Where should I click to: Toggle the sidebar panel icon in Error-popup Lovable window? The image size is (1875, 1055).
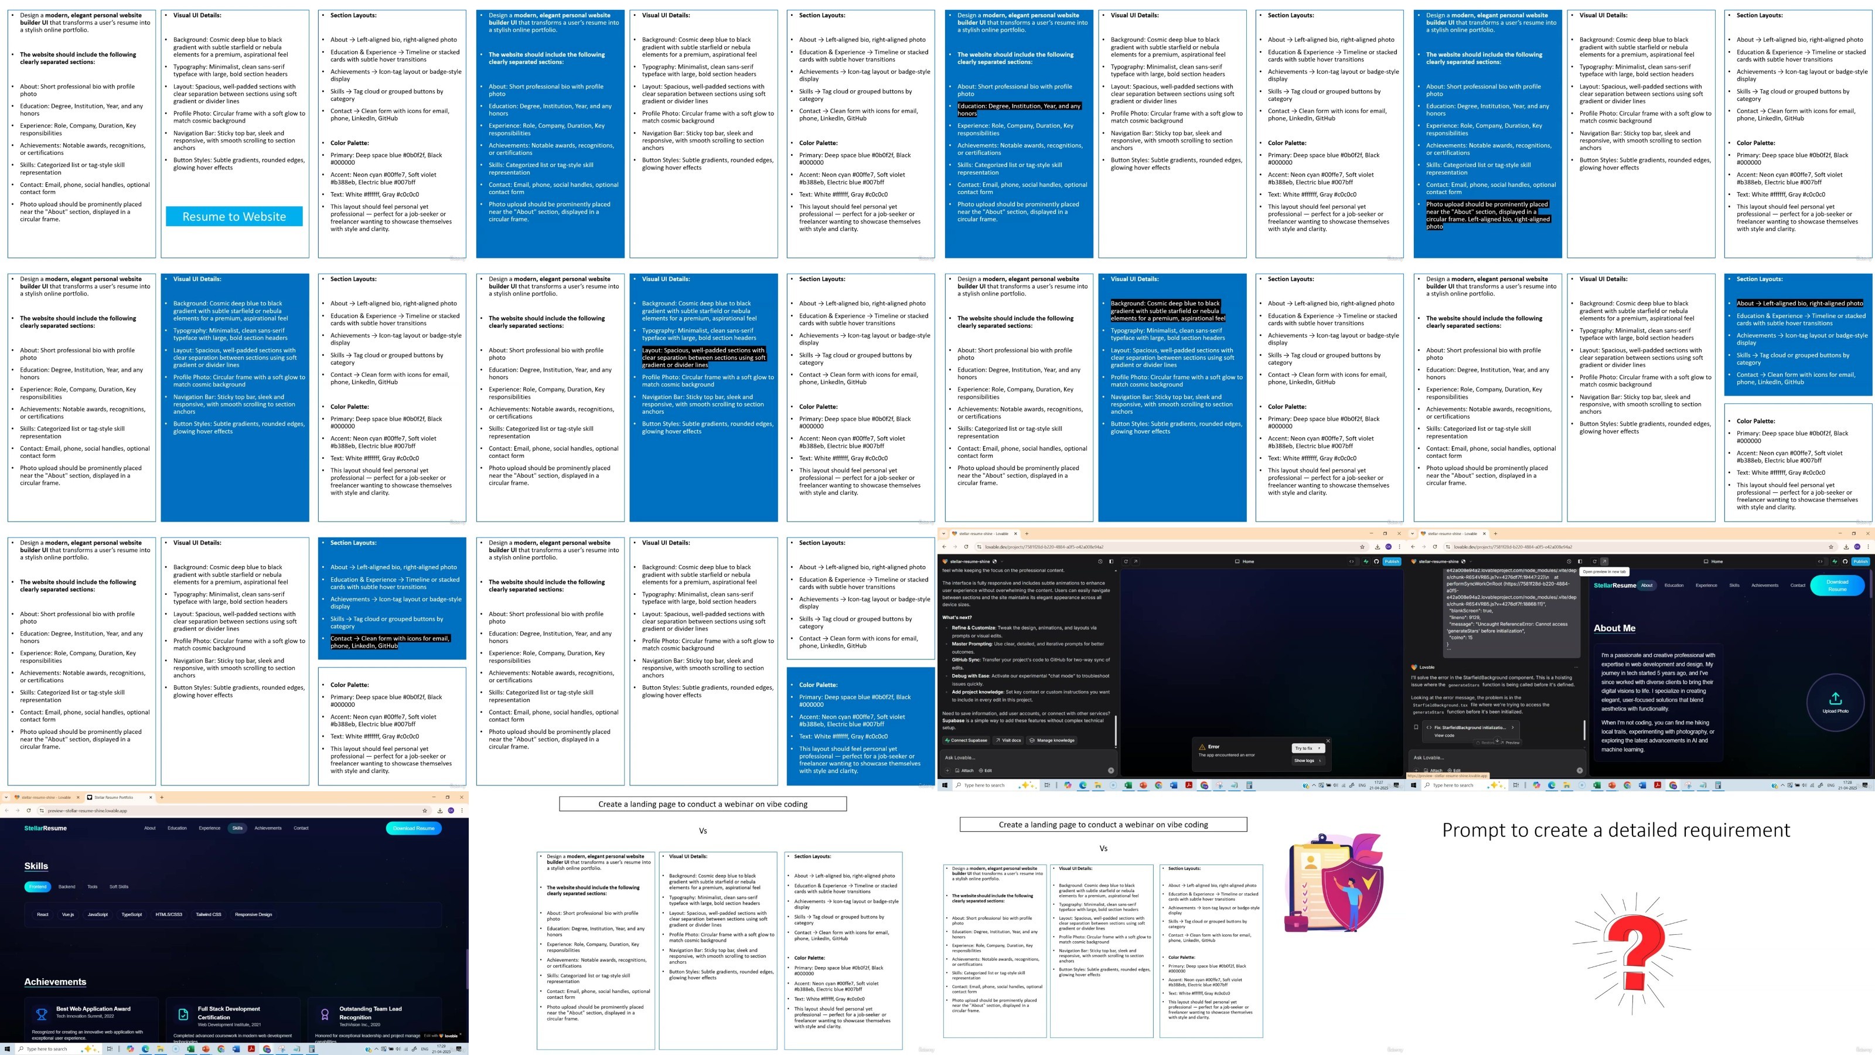click(x=1112, y=561)
